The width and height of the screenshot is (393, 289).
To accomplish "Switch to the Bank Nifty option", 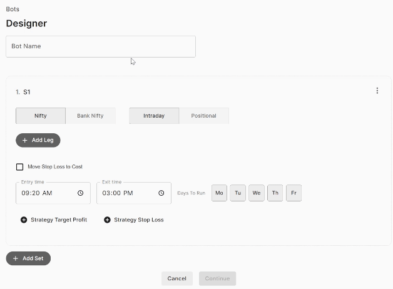I will tap(91, 116).
